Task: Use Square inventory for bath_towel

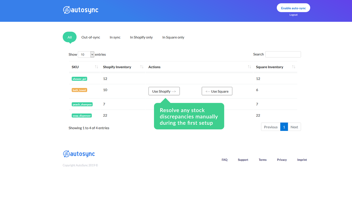Action: point(217,91)
